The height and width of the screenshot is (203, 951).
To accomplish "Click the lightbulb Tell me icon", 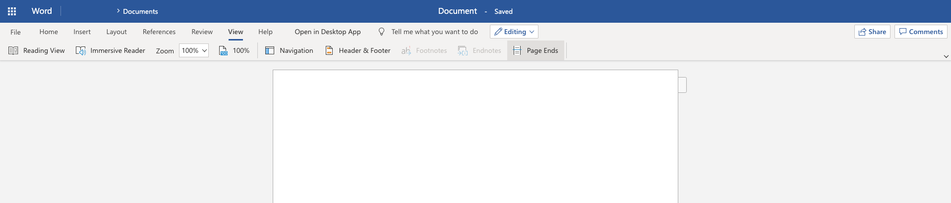I will (x=381, y=32).
